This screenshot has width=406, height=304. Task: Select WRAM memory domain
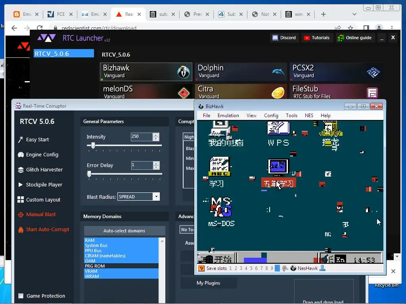tap(121, 276)
